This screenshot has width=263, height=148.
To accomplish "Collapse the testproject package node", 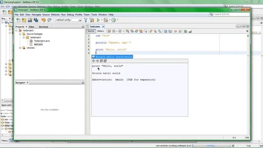I will click(24, 37).
